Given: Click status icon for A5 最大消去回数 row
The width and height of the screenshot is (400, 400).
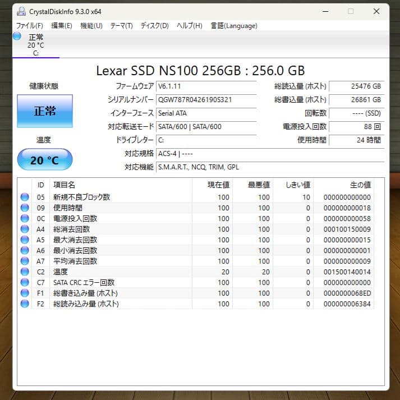Looking at the screenshot, I should [25, 240].
